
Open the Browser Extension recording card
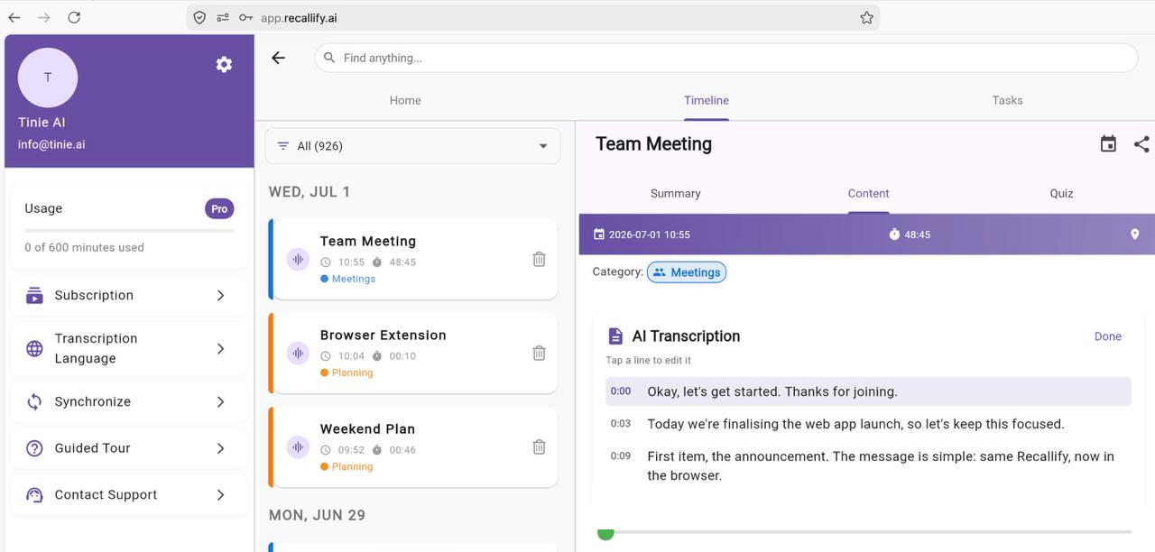[413, 353]
